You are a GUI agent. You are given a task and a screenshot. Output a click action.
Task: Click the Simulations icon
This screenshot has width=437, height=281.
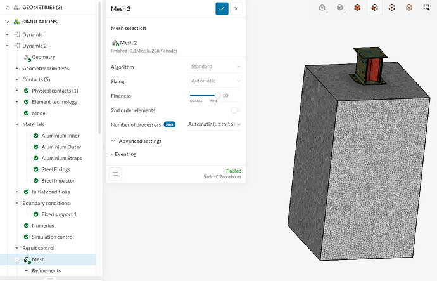click(16, 22)
